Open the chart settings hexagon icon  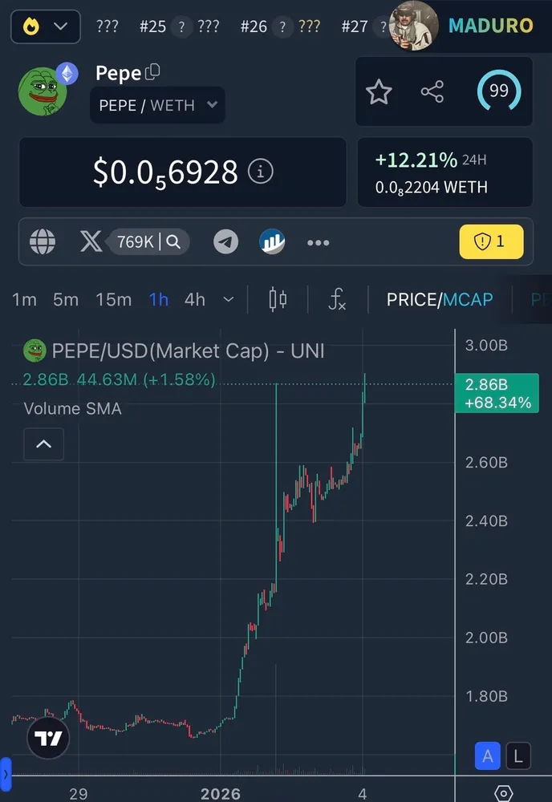503,793
